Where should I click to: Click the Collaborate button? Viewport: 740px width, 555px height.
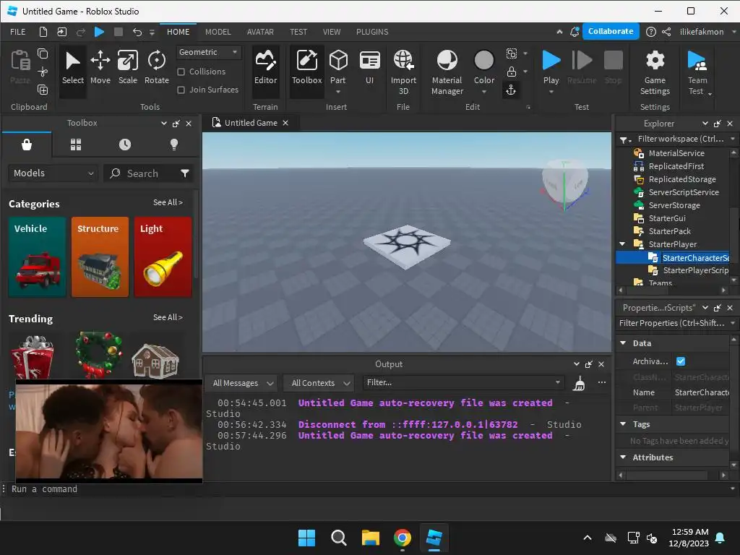point(611,31)
